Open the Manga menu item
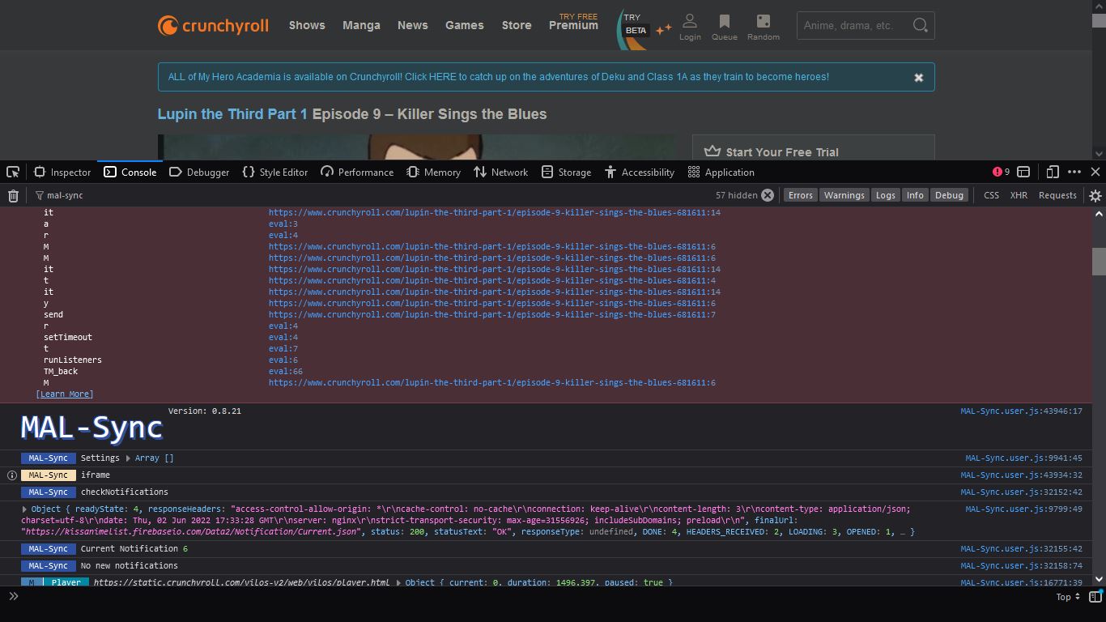This screenshot has height=622, width=1106. tap(361, 25)
